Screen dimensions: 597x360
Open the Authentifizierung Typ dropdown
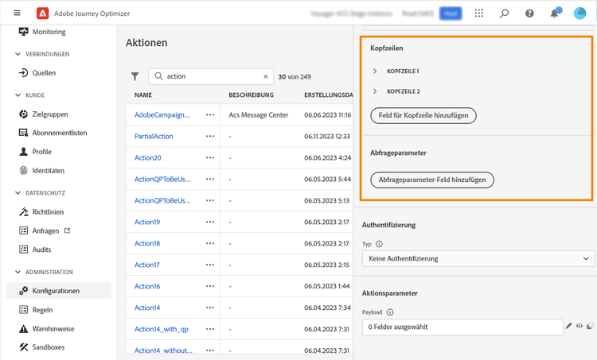(478, 258)
